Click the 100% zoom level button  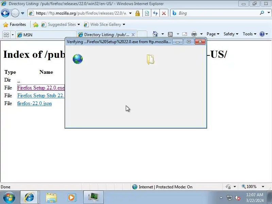249,187
